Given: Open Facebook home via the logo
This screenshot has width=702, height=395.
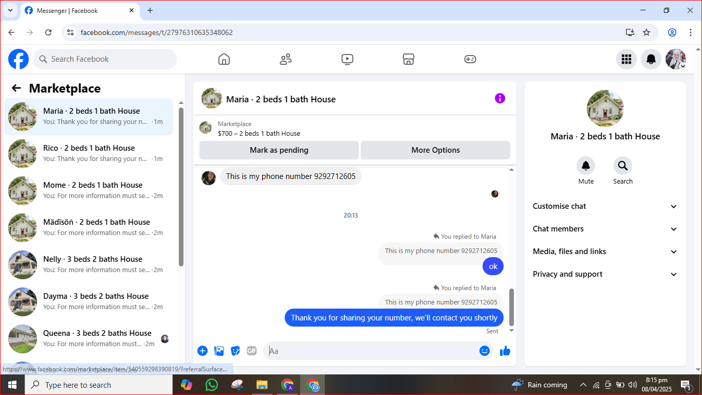Looking at the screenshot, I should point(19,59).
